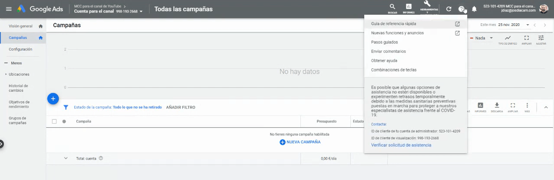Click the Total: cuenta help icon

(x=101, y=158)
